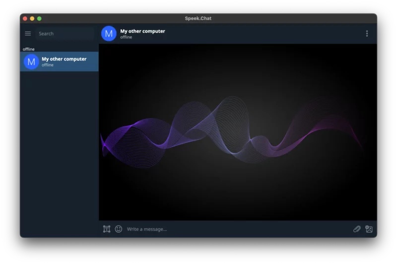
Task: Click the M avatar in chat header
Action: point(109,34)
